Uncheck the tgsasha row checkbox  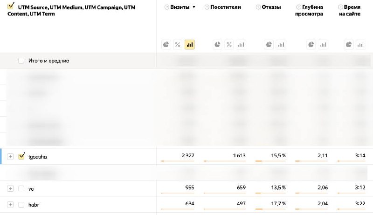pyautogui.click(x=21, y=156)
